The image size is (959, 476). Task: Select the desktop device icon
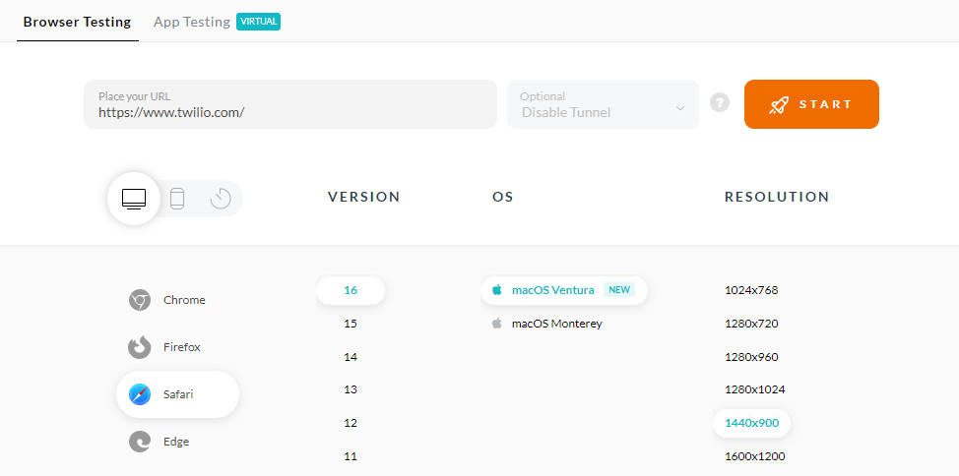(134, 199)
